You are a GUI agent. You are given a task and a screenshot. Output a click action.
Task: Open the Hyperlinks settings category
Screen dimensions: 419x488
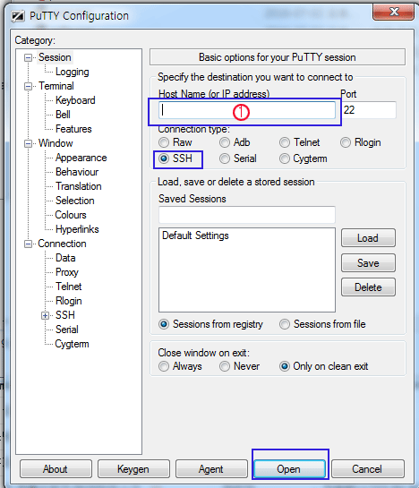pyautogui.click(x=77, y=229)
